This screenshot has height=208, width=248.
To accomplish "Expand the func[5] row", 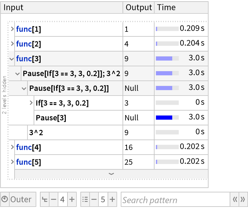I will (x=12, y=162).
